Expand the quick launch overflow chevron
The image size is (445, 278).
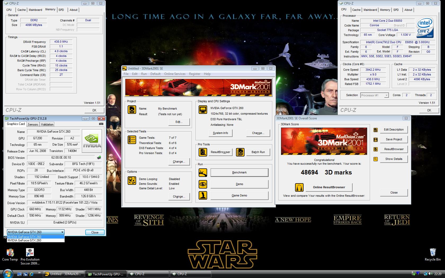(x=39, y=272)
